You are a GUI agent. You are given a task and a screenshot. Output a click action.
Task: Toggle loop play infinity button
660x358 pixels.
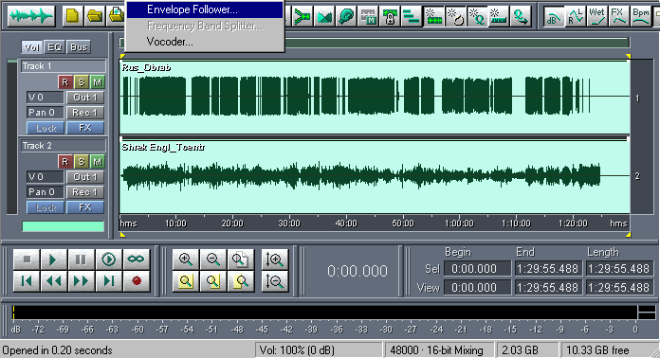[136, 260]
